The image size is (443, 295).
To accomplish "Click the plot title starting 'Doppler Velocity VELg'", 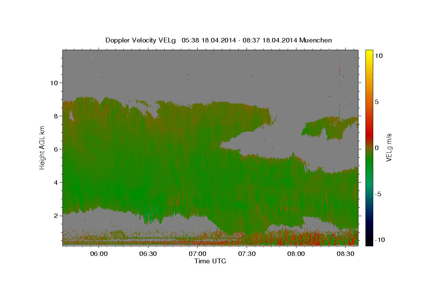I will [219, 40].
